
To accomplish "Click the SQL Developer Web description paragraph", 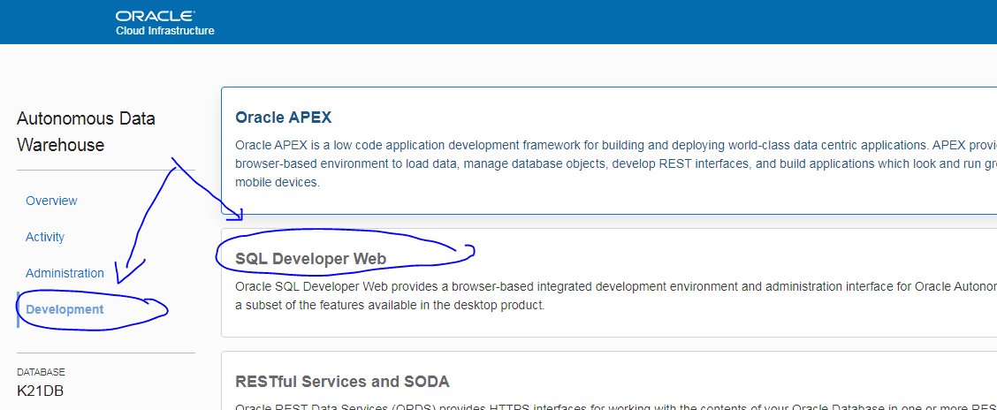I will 615,296.
